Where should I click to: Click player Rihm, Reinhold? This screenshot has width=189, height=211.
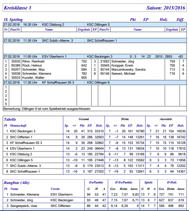[33, 61]
